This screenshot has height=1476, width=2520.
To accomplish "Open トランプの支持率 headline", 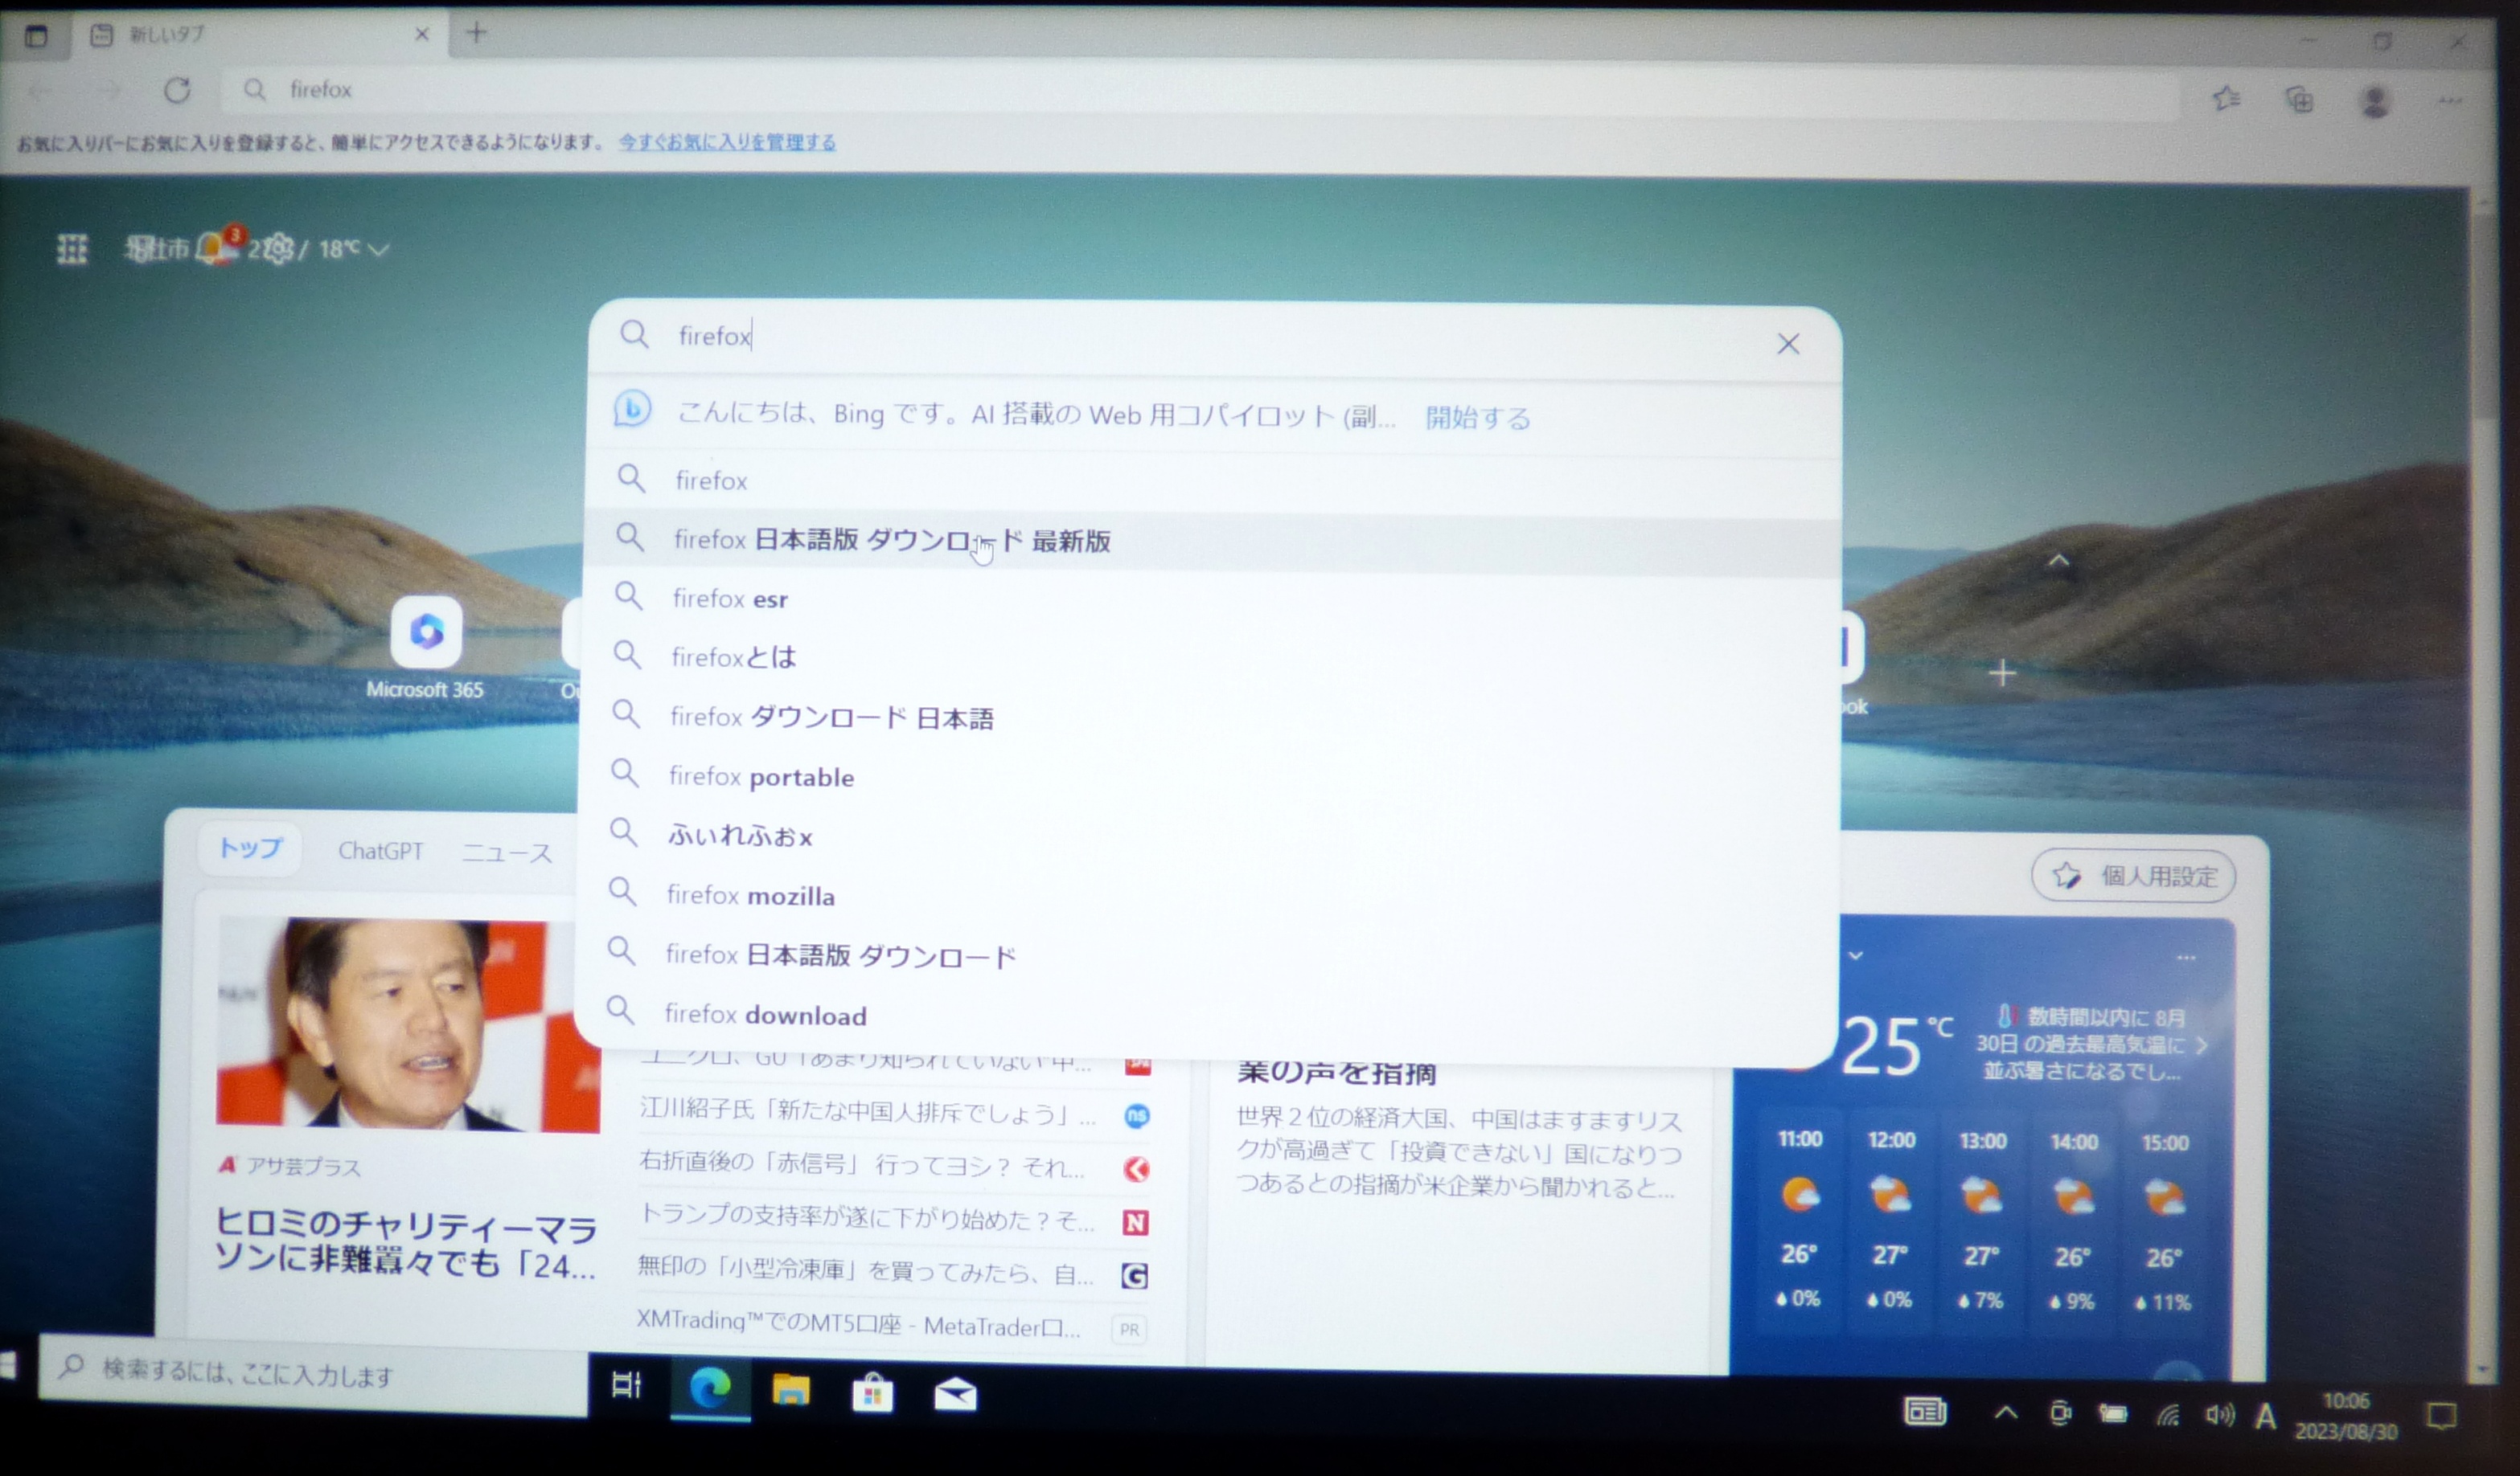I will point(866,1217).
